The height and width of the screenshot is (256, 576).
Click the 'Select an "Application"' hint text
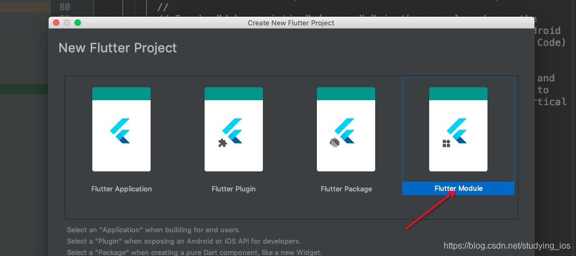click(153, 230)
